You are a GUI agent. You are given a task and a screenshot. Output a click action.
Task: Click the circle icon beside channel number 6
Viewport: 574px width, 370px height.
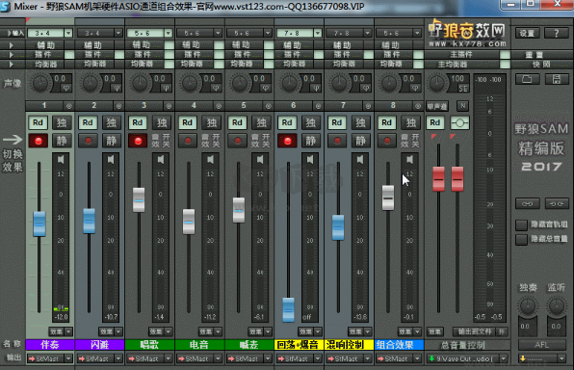[318, 106]
